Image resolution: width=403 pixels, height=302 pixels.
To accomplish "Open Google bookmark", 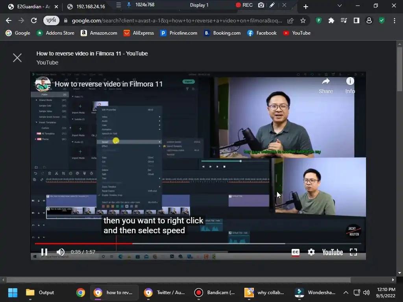I will coord(18,33).
